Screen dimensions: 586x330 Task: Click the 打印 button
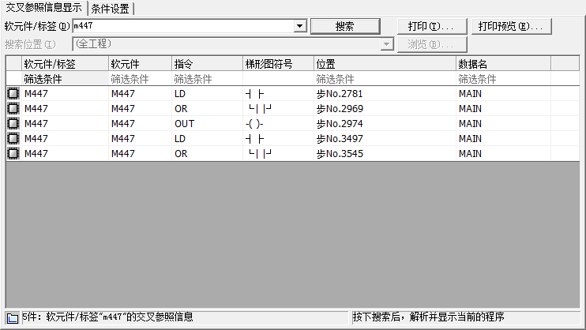coord(430,26)
